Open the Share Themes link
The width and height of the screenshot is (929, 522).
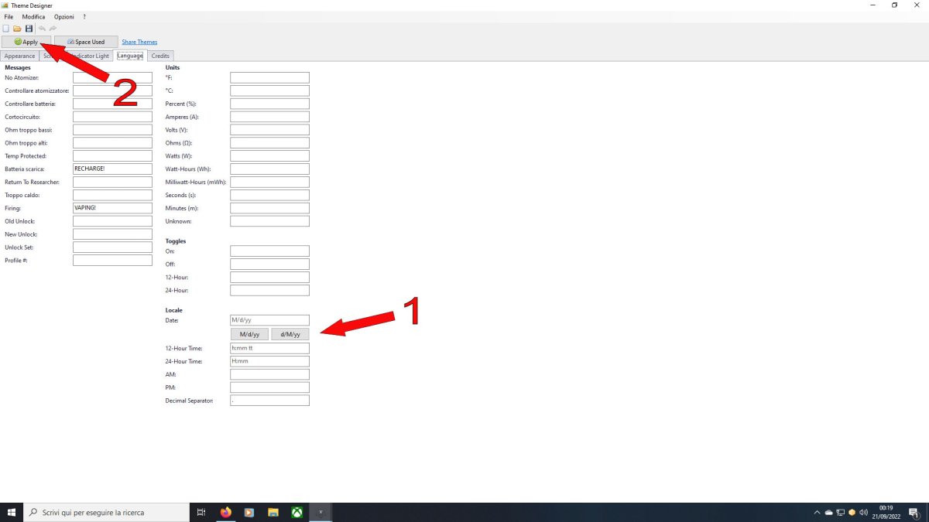pos(139,42)
